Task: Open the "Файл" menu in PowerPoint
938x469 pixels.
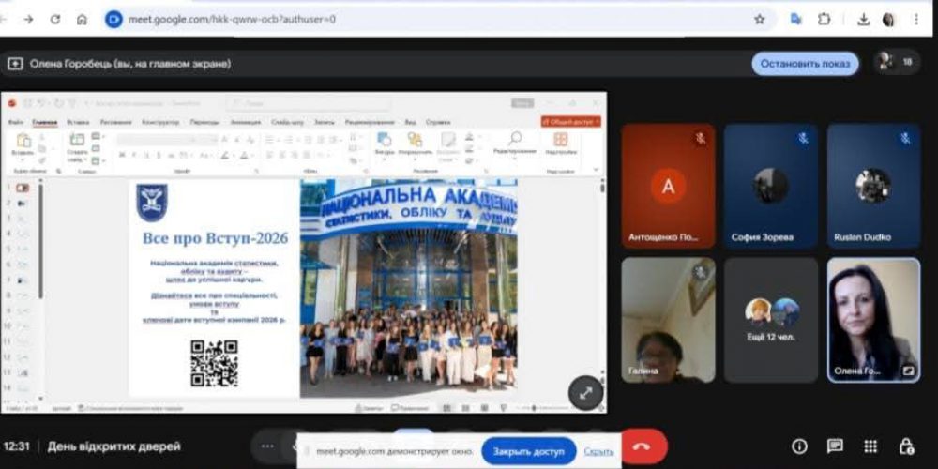Action: point(15,122)
